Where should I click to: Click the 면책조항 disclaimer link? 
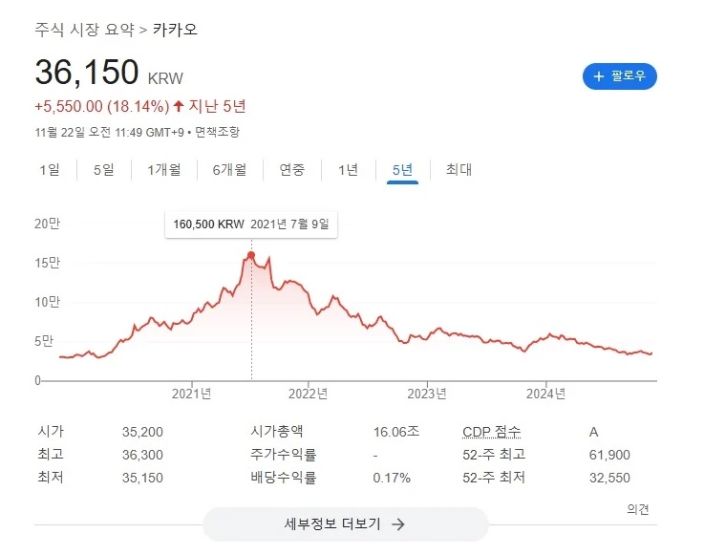219,132
